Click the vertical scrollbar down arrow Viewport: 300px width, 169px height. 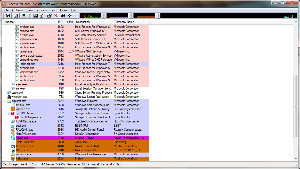click(x=296, y=159)
